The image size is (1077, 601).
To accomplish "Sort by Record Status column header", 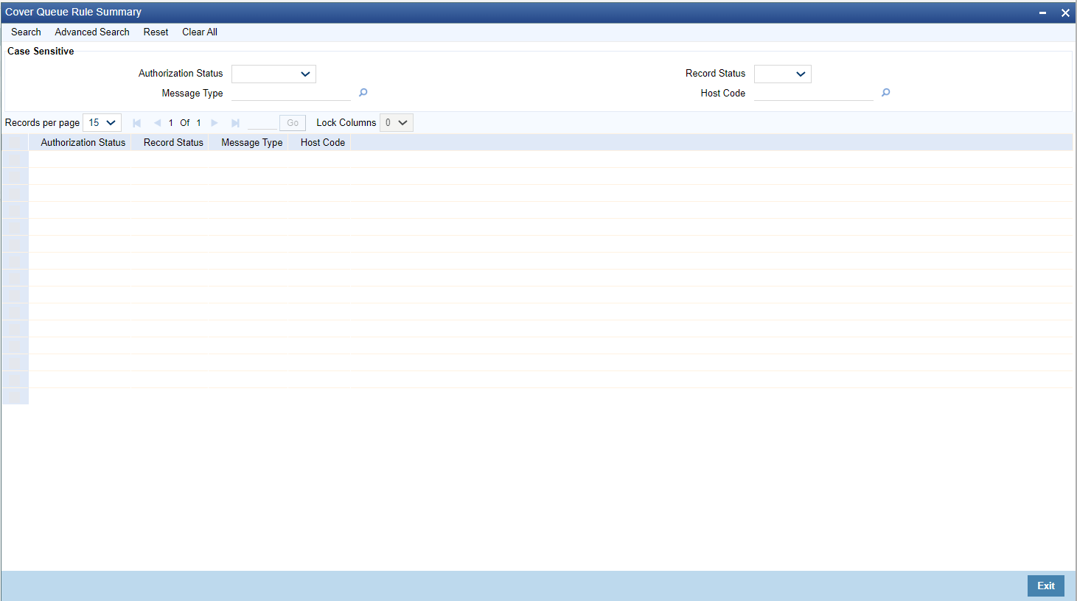I will [173, 143].
